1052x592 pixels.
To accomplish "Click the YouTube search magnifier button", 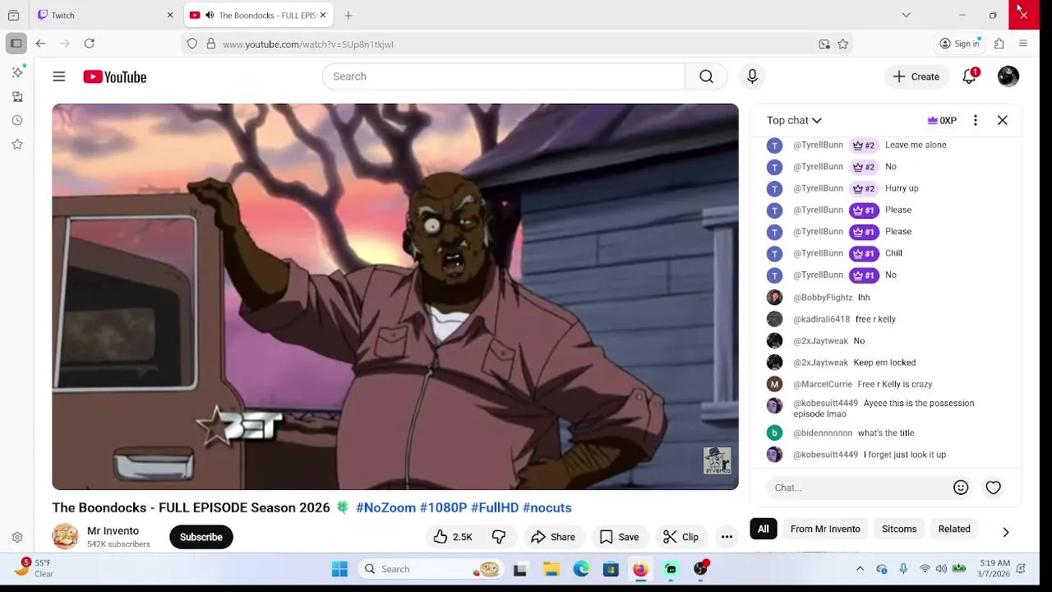I will (706, 76).
